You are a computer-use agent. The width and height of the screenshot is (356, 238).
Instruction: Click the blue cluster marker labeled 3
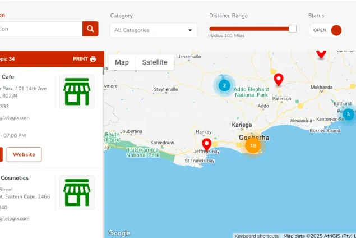(348, 115)
